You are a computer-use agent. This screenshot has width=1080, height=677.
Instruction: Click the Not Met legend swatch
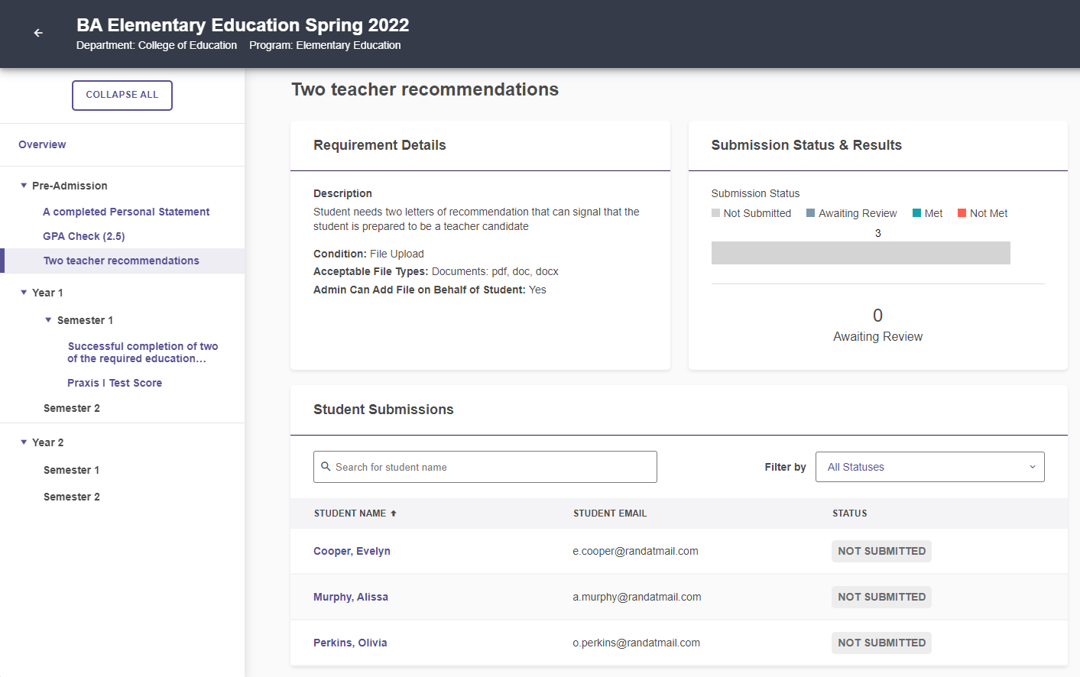(x=962, y=213)
